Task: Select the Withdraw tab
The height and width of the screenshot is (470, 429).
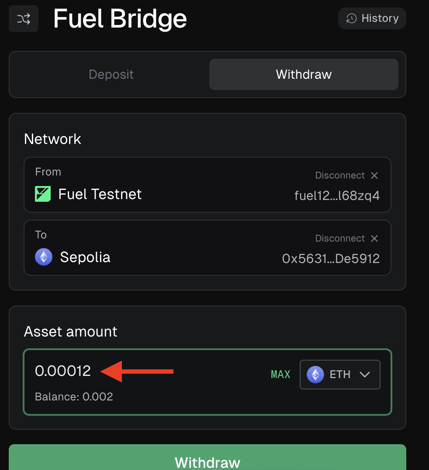Action: tap(304, 74)
